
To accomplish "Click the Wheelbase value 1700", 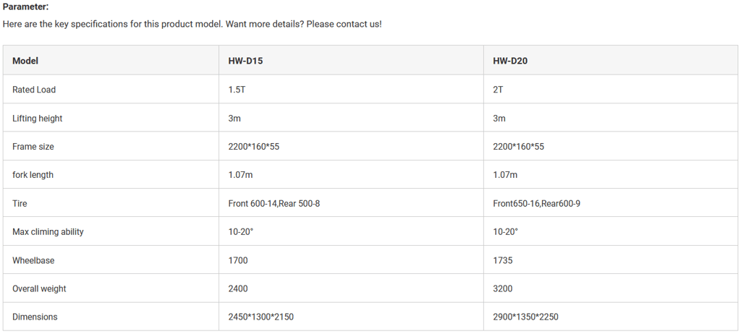I will pos(238,260).
